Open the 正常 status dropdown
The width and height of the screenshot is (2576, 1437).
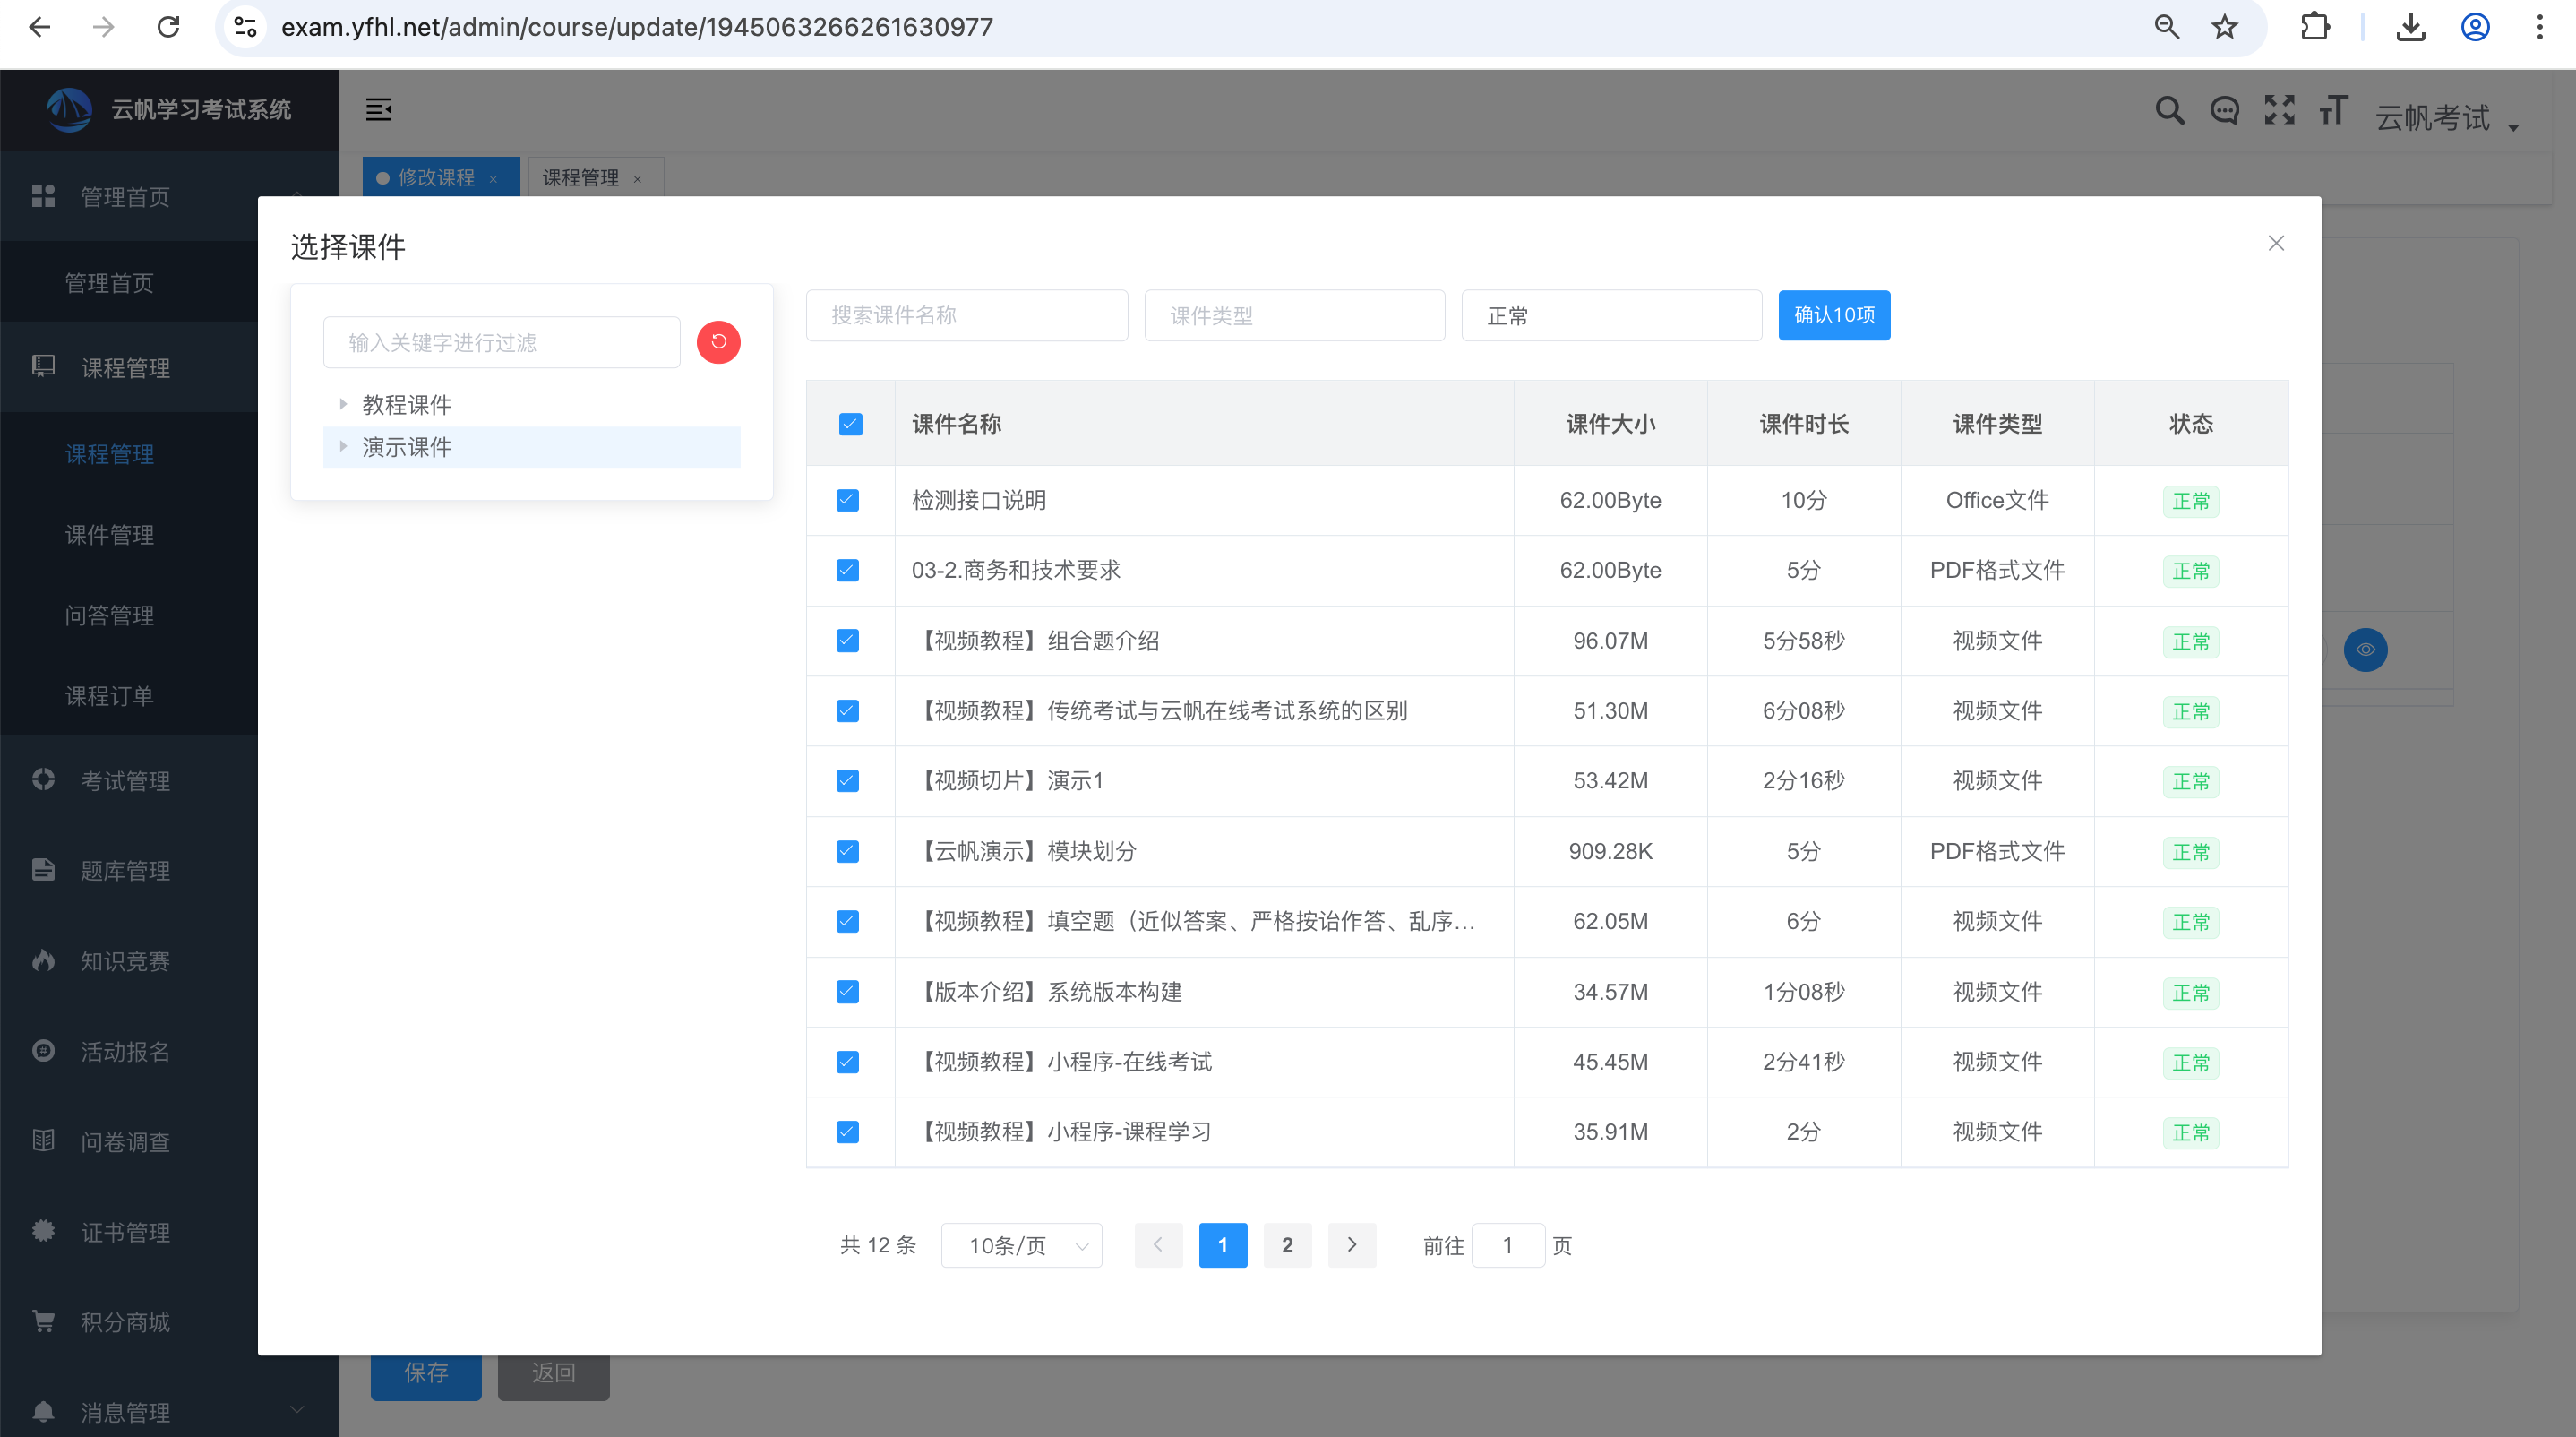click(1611, 315)
